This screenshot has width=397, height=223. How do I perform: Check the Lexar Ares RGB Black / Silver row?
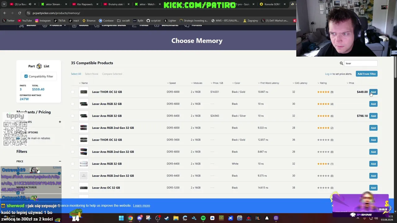pyautogui.click(x=73, y=116)
